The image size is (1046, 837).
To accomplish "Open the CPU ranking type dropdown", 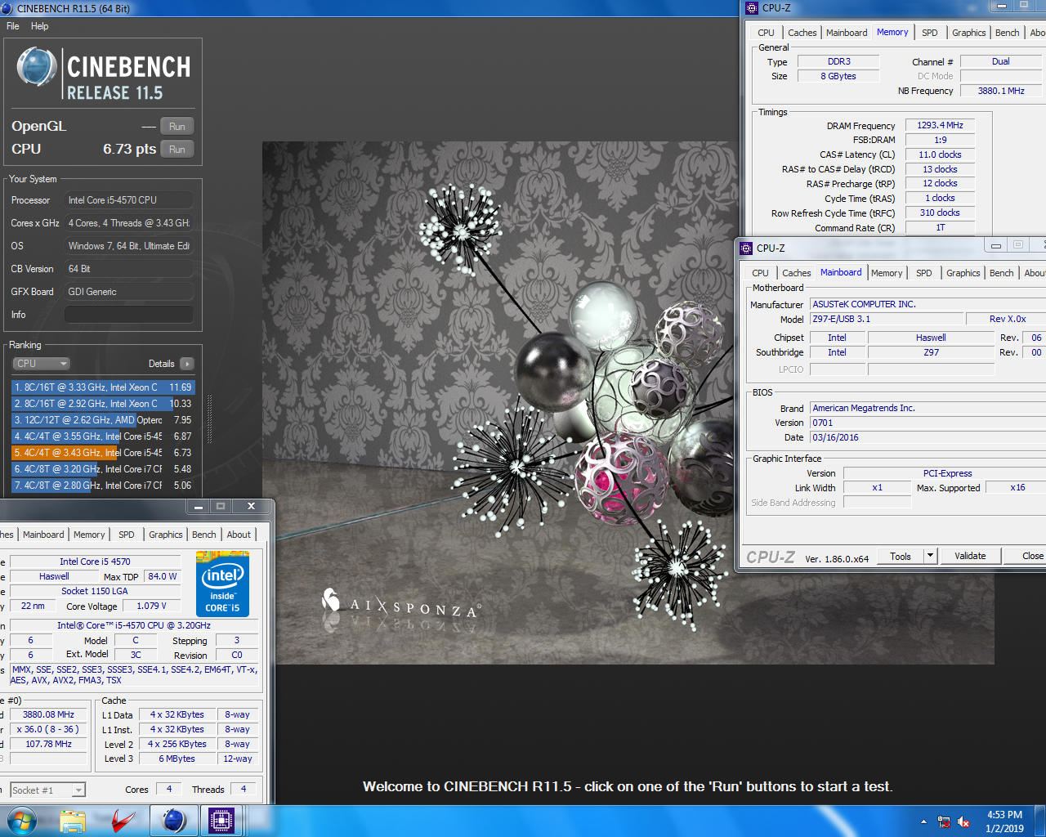I will click(x=41, y=364).
